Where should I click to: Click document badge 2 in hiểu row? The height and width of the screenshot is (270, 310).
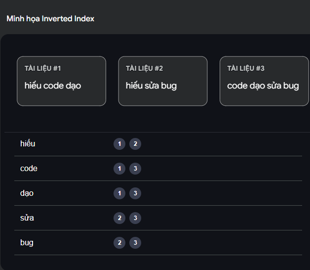(135, 144)
